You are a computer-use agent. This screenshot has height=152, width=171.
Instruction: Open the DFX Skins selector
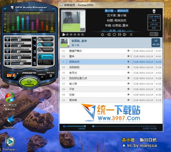[51, 74]
